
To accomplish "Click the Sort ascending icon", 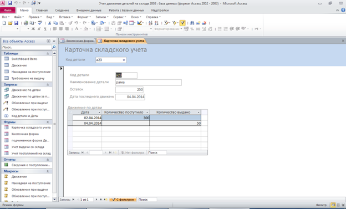I will (150, 23).
